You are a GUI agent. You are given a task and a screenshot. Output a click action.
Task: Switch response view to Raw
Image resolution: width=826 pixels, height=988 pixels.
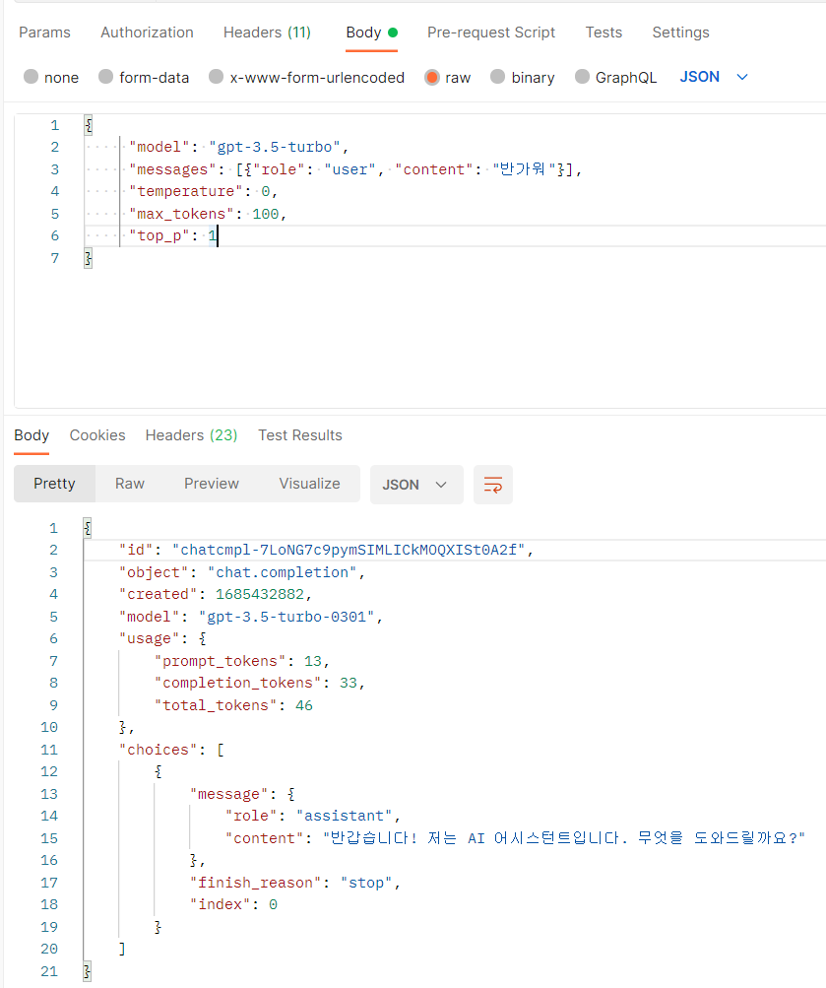point(130,484)
